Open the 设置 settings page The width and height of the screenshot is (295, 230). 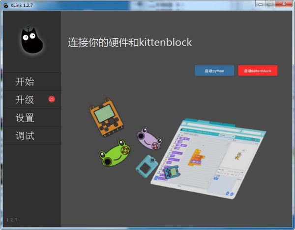25,118
